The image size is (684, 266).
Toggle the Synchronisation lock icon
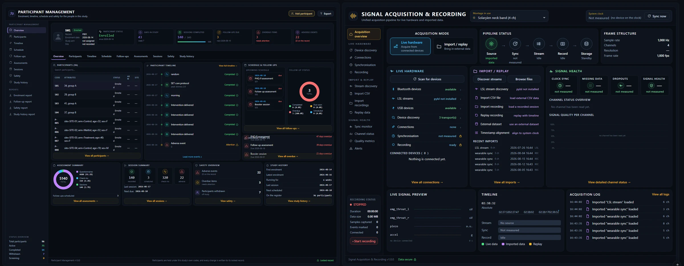(x=460, y=136)
